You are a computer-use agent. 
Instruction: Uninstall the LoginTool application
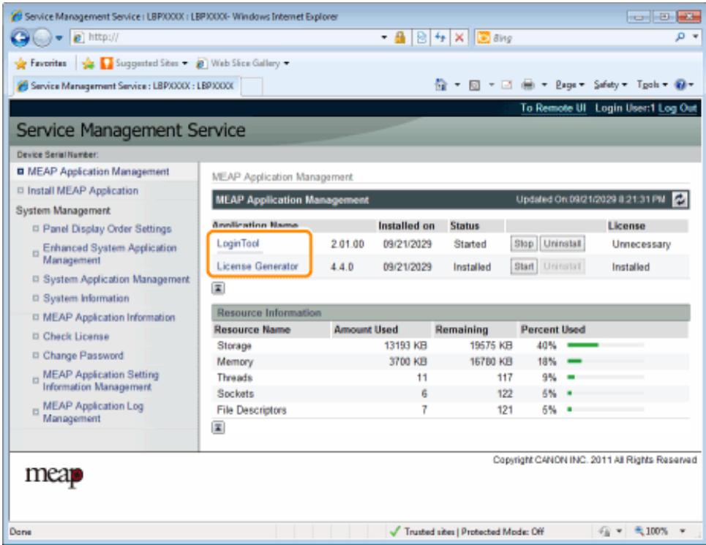point(562,244)
